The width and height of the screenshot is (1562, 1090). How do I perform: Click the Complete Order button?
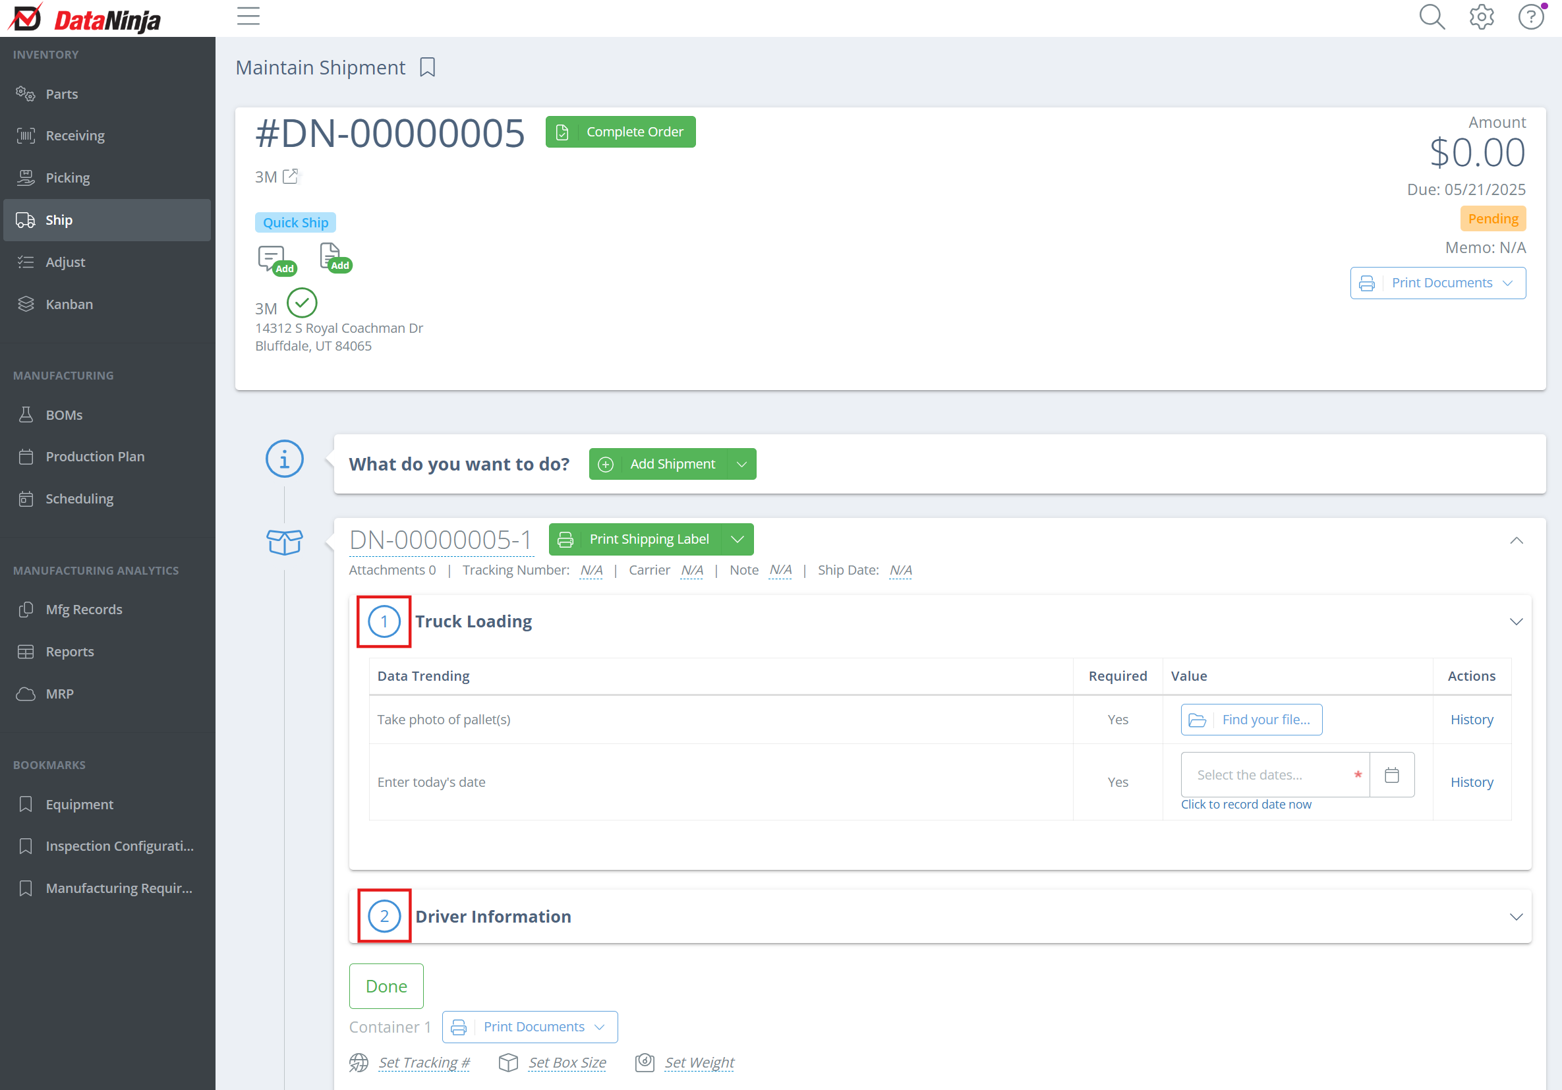[x=620, y=132]
